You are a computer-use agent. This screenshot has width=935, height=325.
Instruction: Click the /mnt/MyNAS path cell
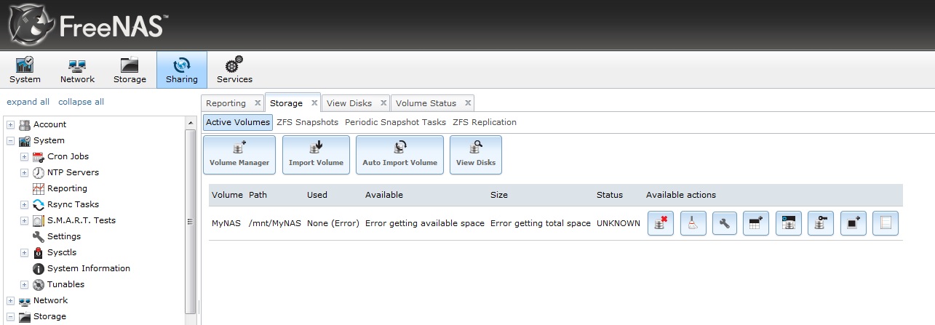pos(275,223)
